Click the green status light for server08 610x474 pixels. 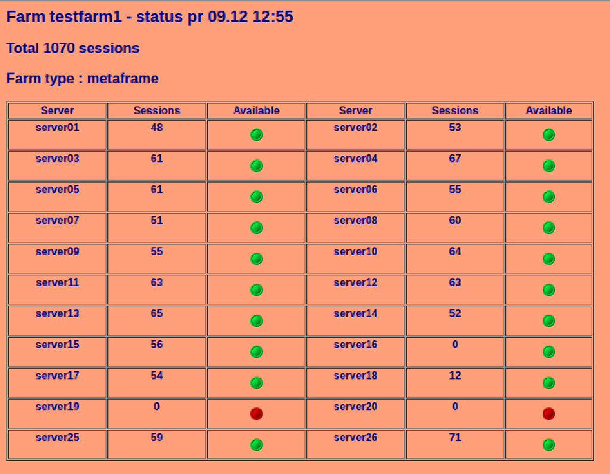pos(548,227)
